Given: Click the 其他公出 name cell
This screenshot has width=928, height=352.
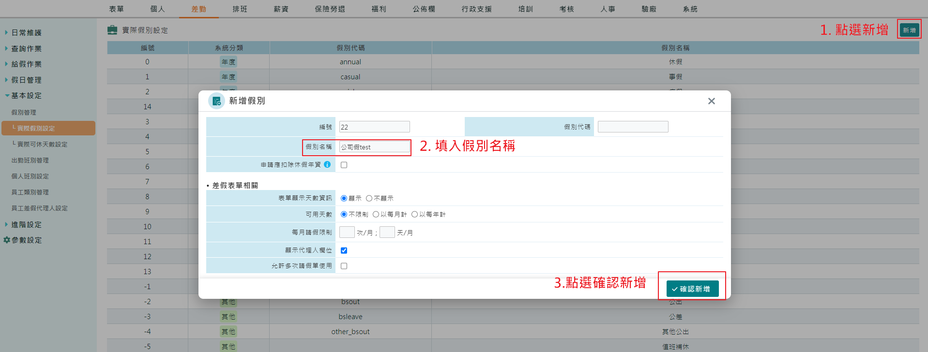Looking at the screenshot, I should 675,332.
